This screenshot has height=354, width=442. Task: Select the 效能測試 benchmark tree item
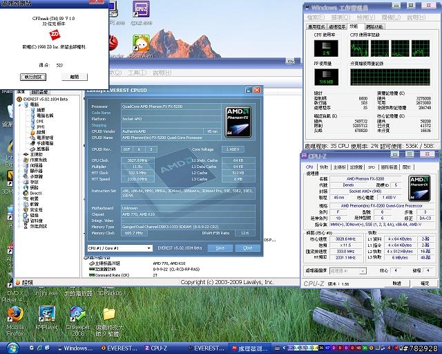35,226
